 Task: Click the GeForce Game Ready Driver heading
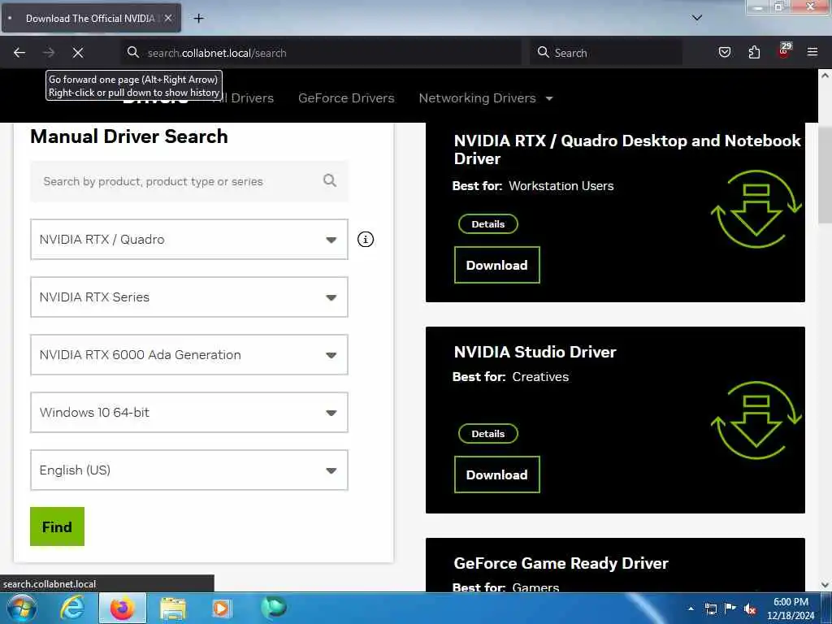click(x=561, y=563)
